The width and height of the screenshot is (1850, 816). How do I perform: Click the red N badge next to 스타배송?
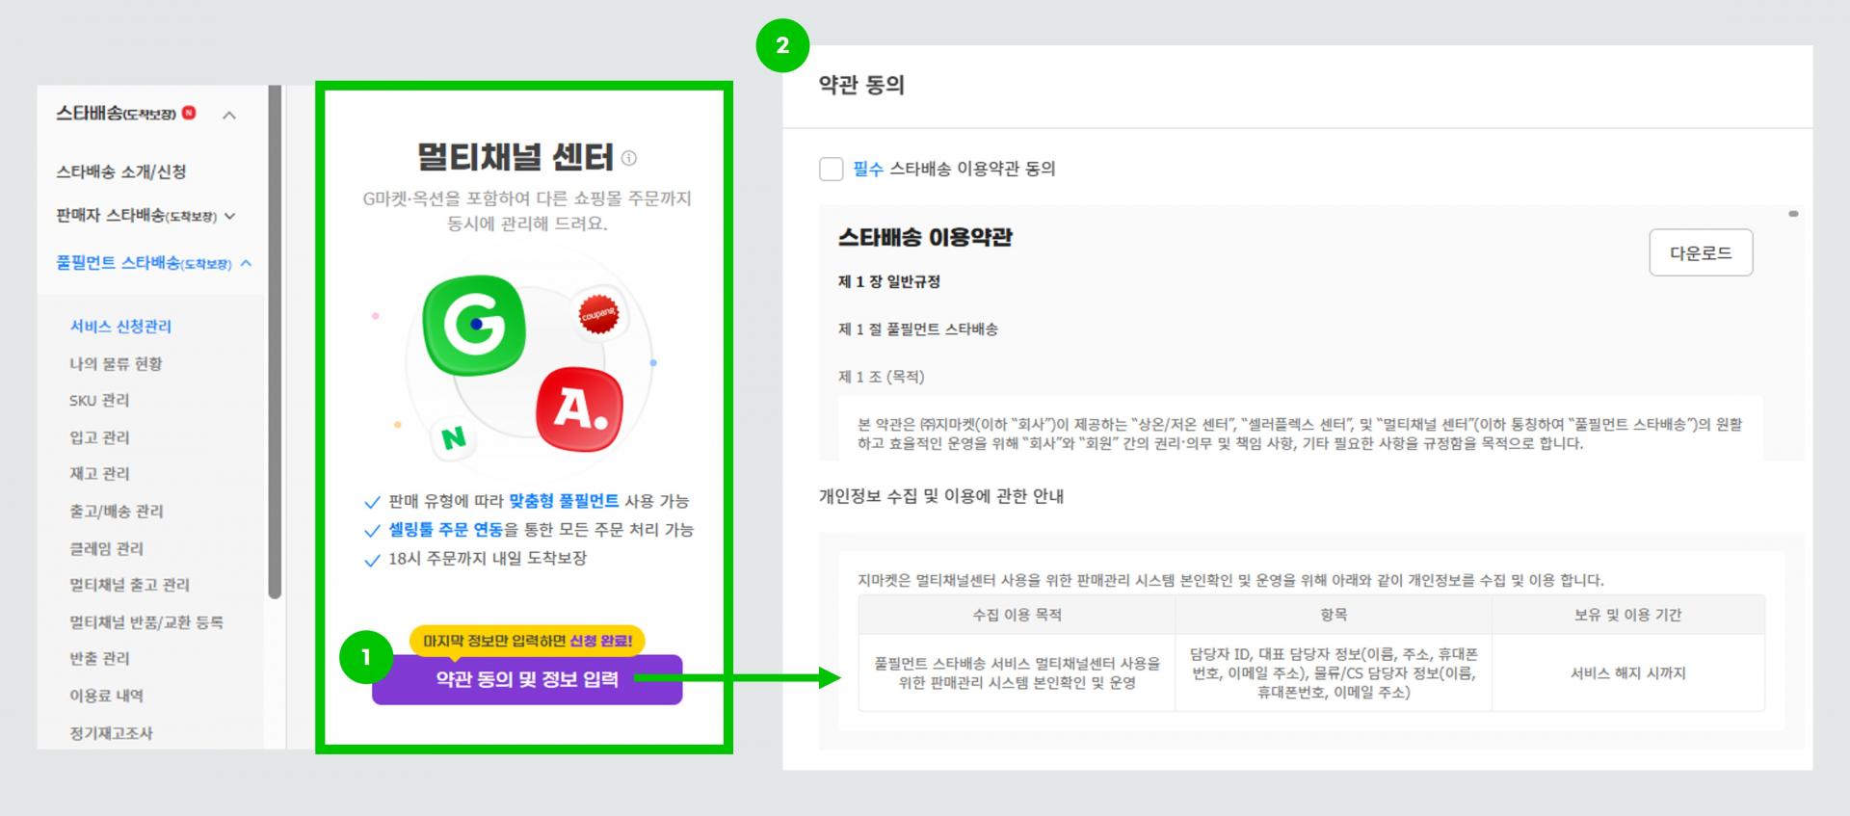point(189,113)
